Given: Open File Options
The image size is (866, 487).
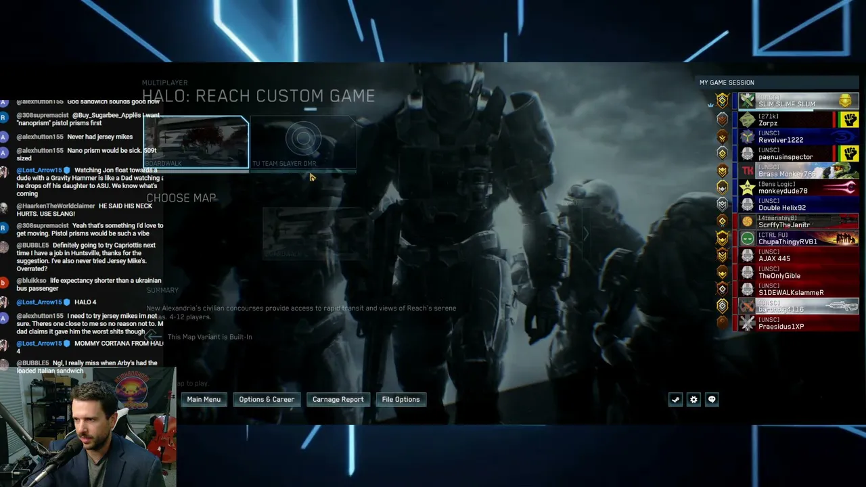Looking at the screenshot, I should point(401,400).
